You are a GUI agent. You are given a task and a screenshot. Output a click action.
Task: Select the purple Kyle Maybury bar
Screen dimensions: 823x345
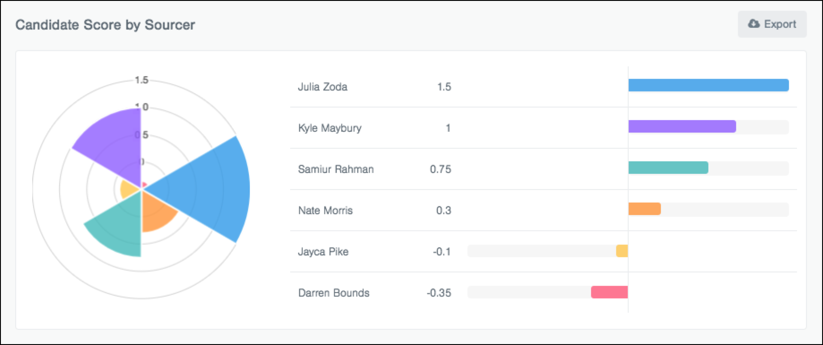[x=682, y=126]
